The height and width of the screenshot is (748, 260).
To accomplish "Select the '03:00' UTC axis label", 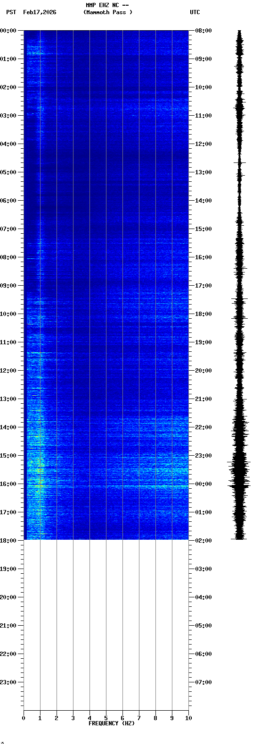I will pos(203,569).
